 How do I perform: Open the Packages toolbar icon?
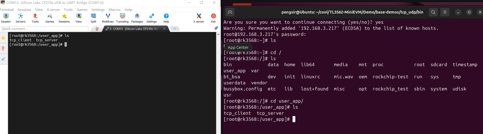pos(137,18)
